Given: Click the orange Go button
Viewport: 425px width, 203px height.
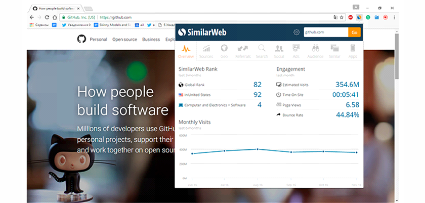Looking at the screenshot, I should (354, 32).
